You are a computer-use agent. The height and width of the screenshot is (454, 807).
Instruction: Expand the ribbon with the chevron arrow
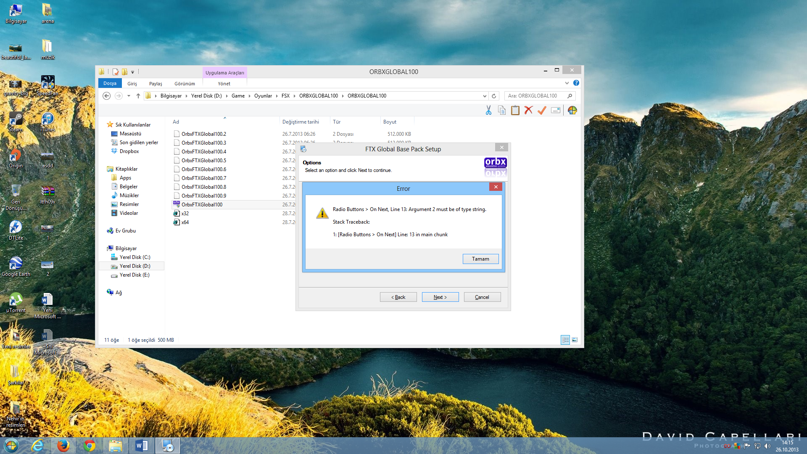pos(567,83)
